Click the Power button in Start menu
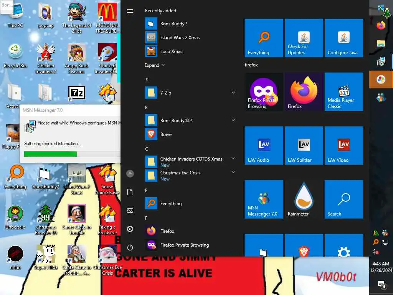Image resolution: width=393 pixels, height=295 pixels. coord(130,247)
